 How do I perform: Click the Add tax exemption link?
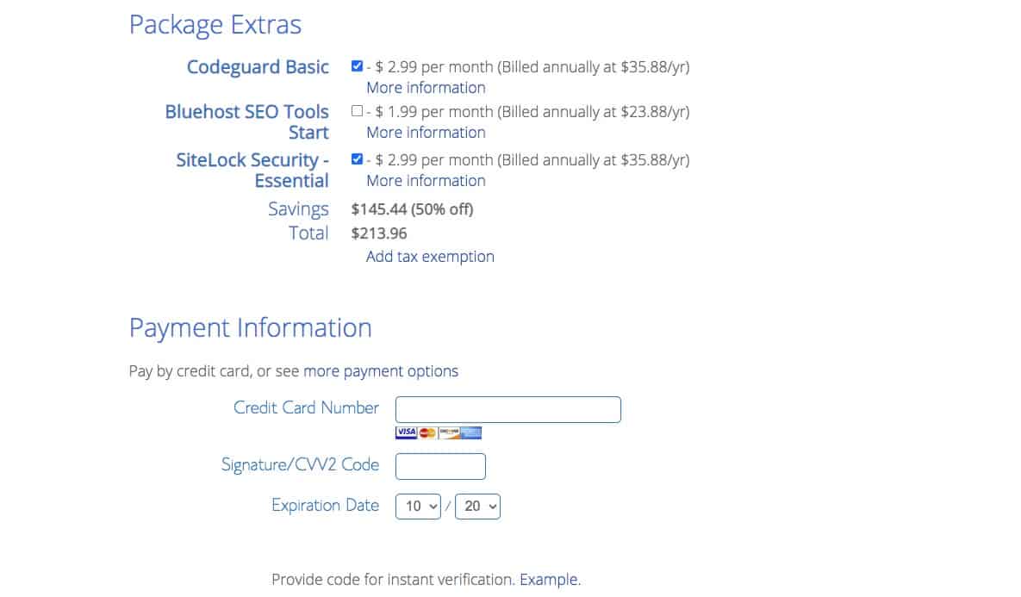[430, 257]
